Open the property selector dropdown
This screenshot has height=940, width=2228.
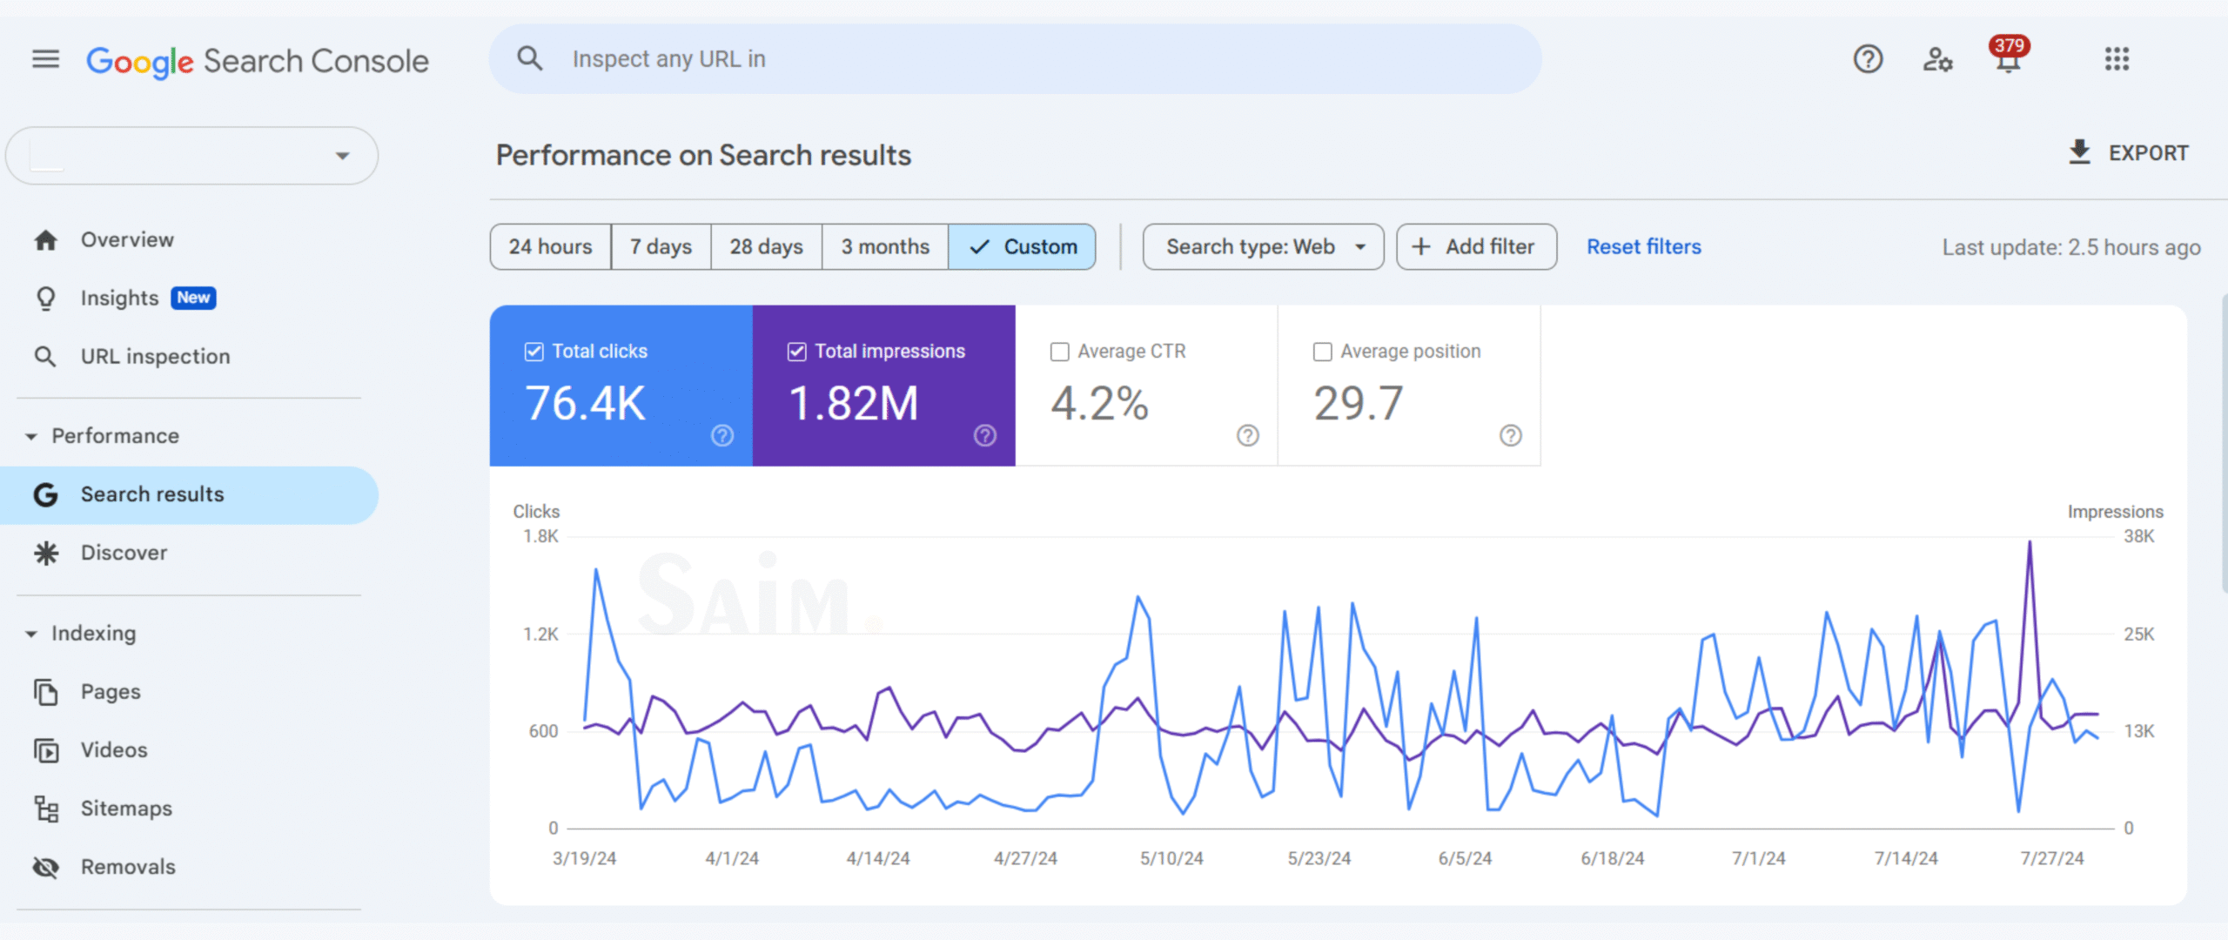tap(191, 156)
